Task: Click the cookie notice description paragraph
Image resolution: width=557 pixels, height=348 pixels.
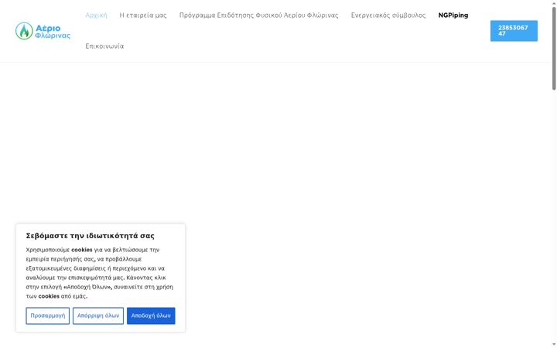Action: point(100,273)
